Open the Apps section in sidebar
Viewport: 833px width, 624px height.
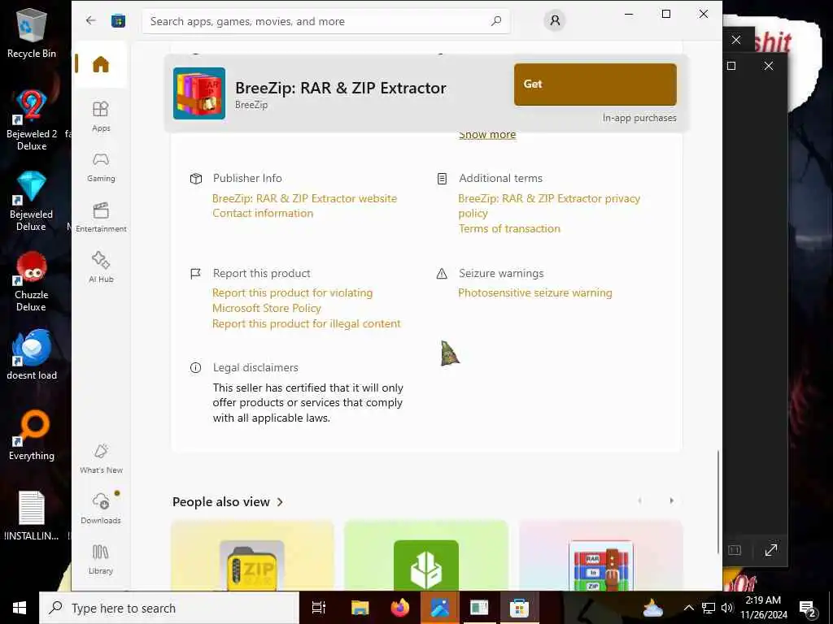101,116
